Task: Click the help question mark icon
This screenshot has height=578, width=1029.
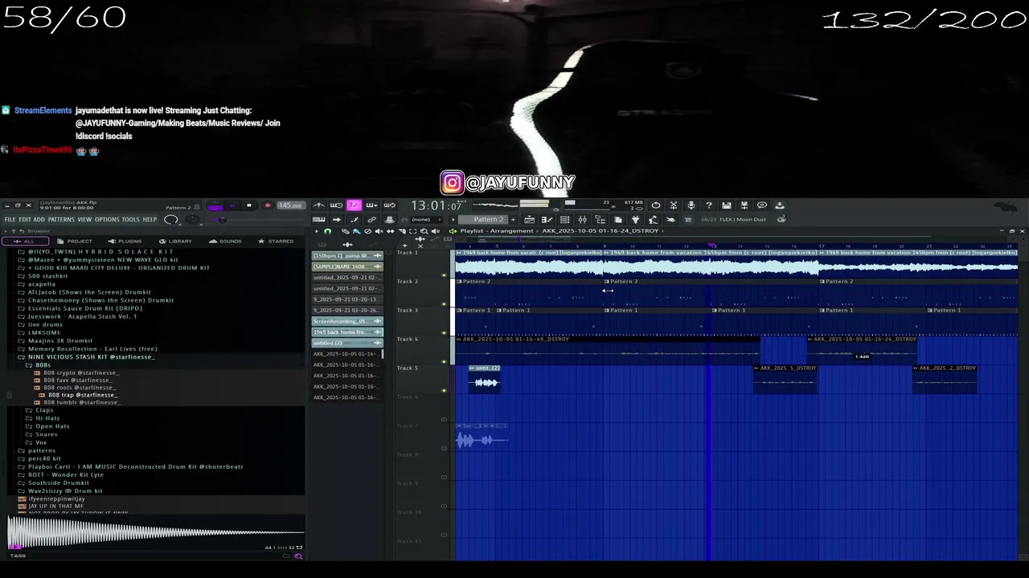Action: (x=709, y=206)
